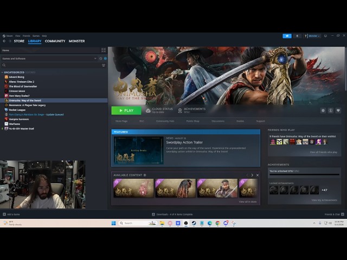Viewport: 347px width, 260px height.
Task: Toggle sort by recent activity clock icon
Action: pyautogui.click(x=101, y=58)
